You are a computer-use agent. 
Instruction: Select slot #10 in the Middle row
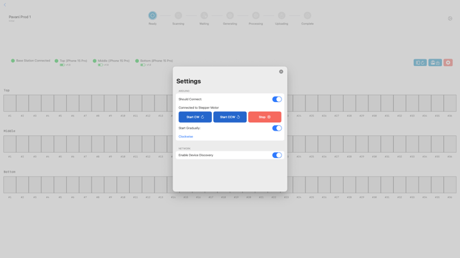tap(123, 144)
